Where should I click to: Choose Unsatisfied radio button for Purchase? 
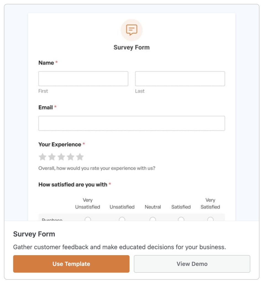point(122,219)
